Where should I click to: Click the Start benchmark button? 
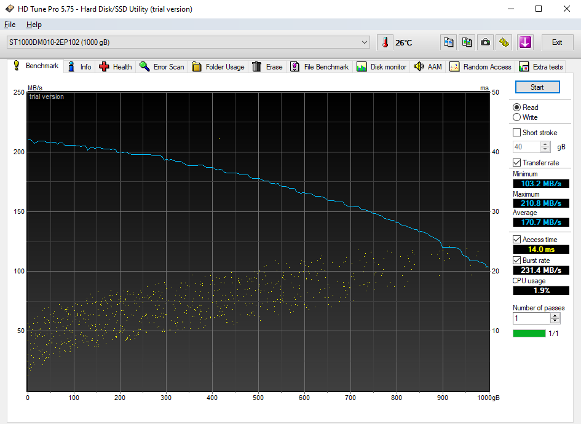click(537, 87)
